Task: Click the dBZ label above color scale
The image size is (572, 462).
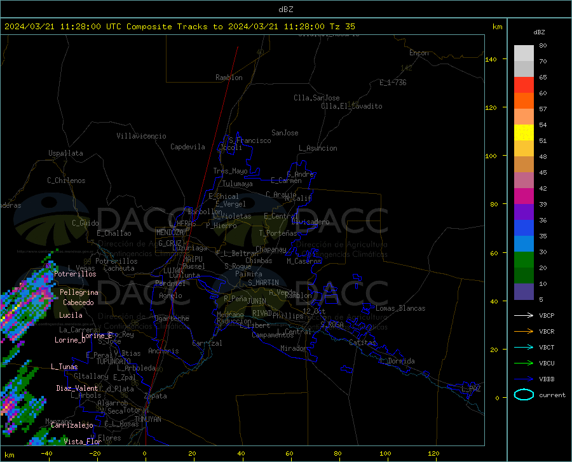Action: 539,32
